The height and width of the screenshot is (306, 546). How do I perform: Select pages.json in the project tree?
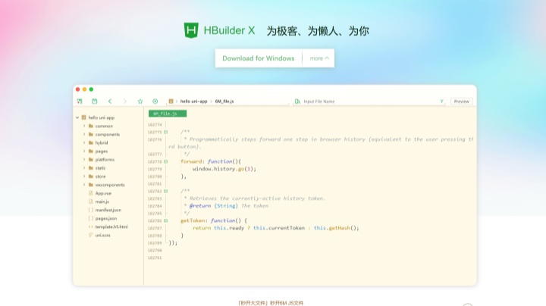[x=106, y=218]
